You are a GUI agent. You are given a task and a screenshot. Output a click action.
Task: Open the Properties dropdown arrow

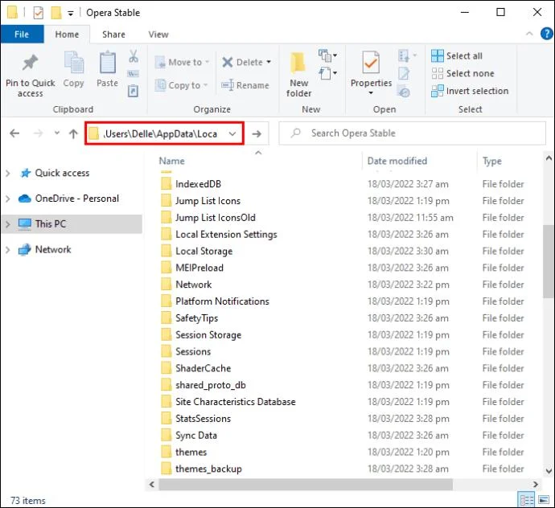click(371, 93)
